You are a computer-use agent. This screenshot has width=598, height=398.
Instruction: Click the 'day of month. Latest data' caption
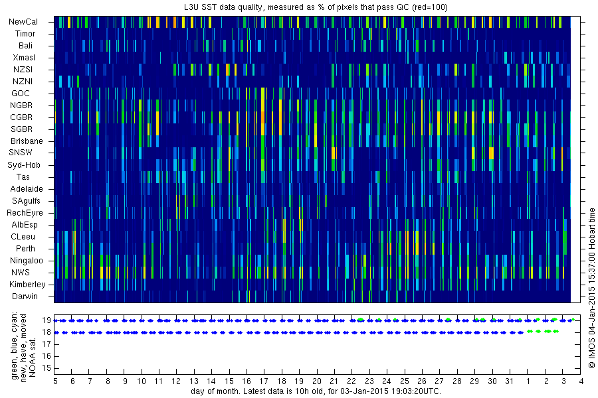click(x=316, y=391)
